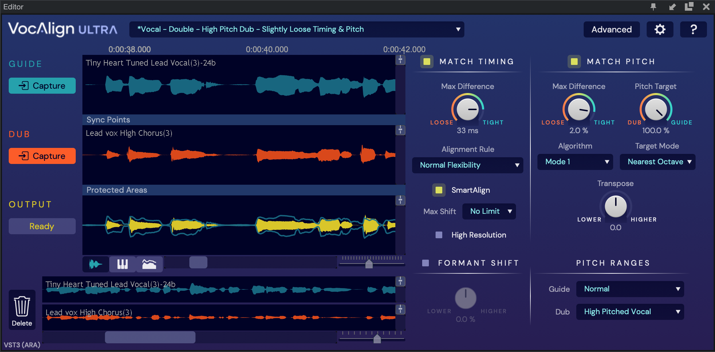Image resolution: width=715 pixels, height=352 pixels.
Task: Disable the Match Timing toggle
Action: (x=427, y=62)
